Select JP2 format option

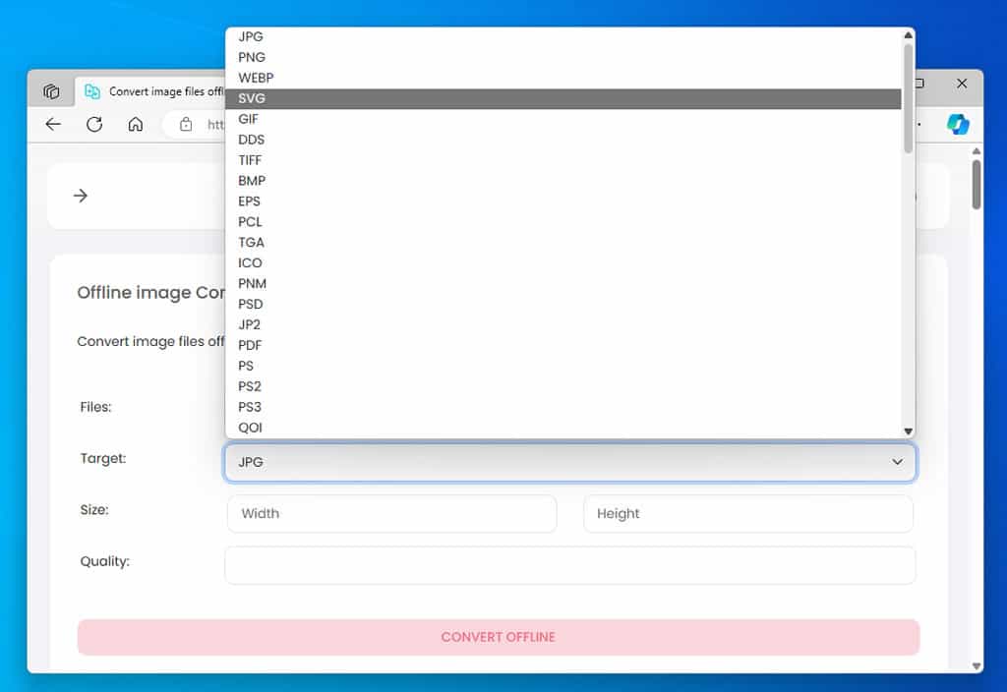click(563, 324)
